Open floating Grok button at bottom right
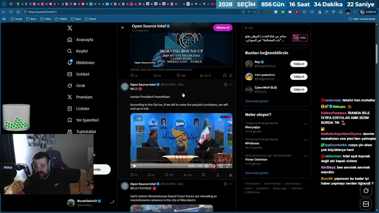This screenshot has height=213, width=379. (x=366, y=191)
